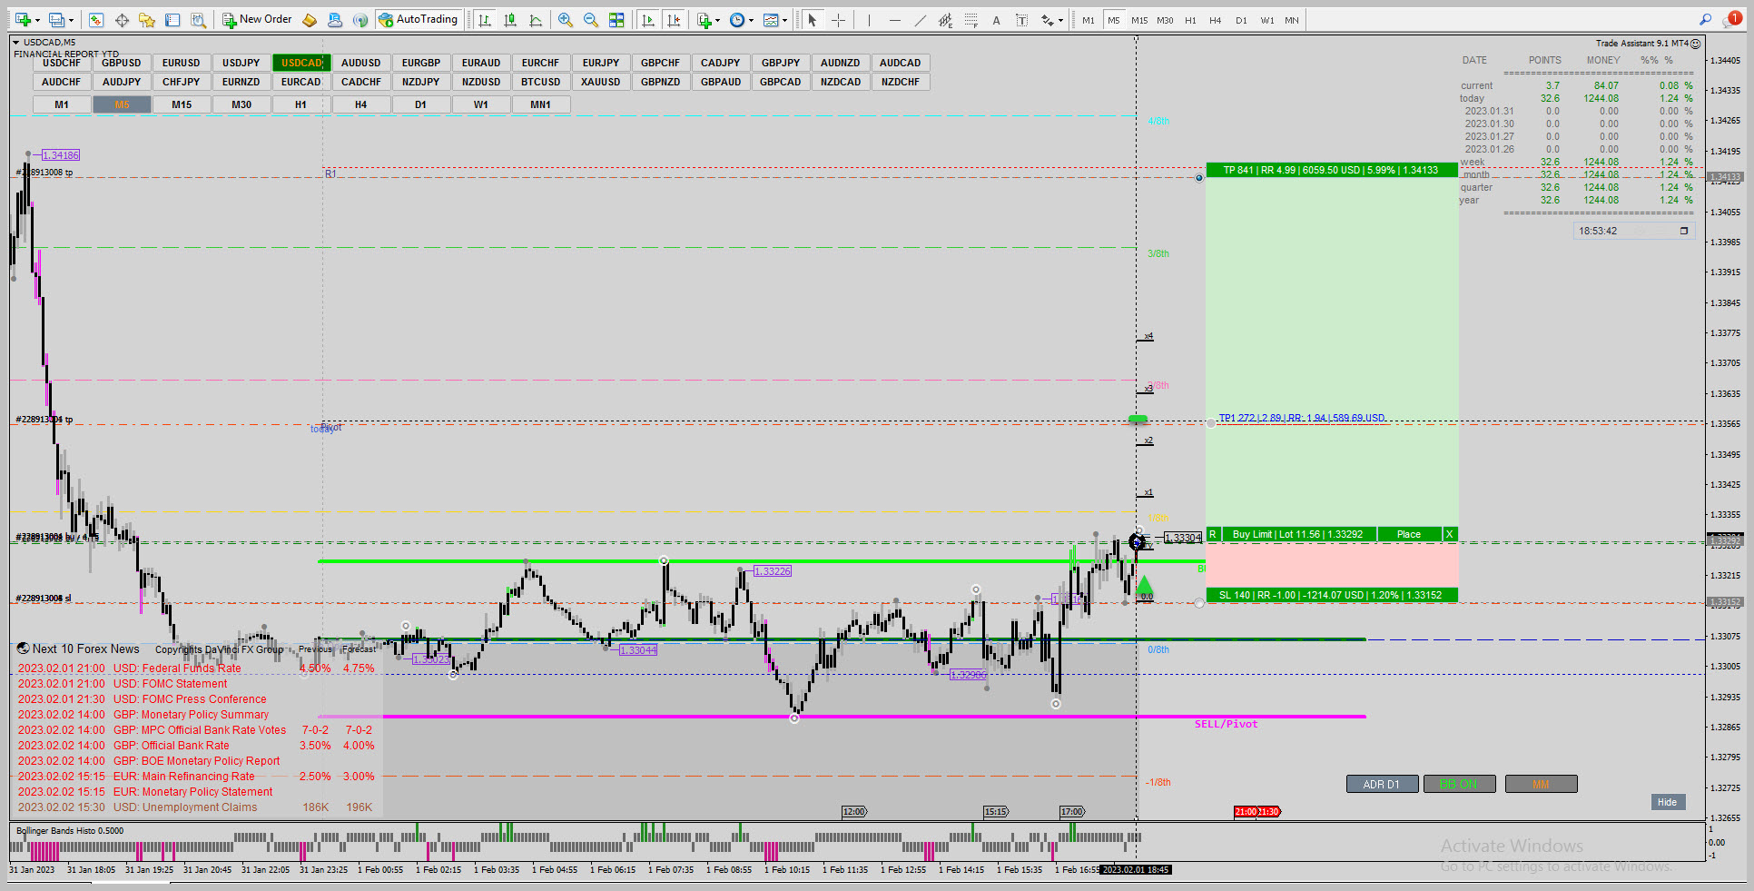Image resolution: width=1754 pixels, height=891 pixels.
Task: Select the text label tool
Action: [x=996, y=20]
